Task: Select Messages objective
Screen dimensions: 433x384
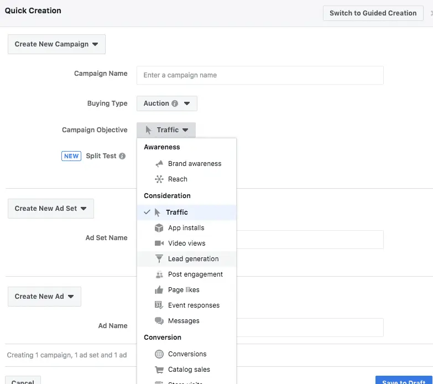Action: (x=187, y=321)
